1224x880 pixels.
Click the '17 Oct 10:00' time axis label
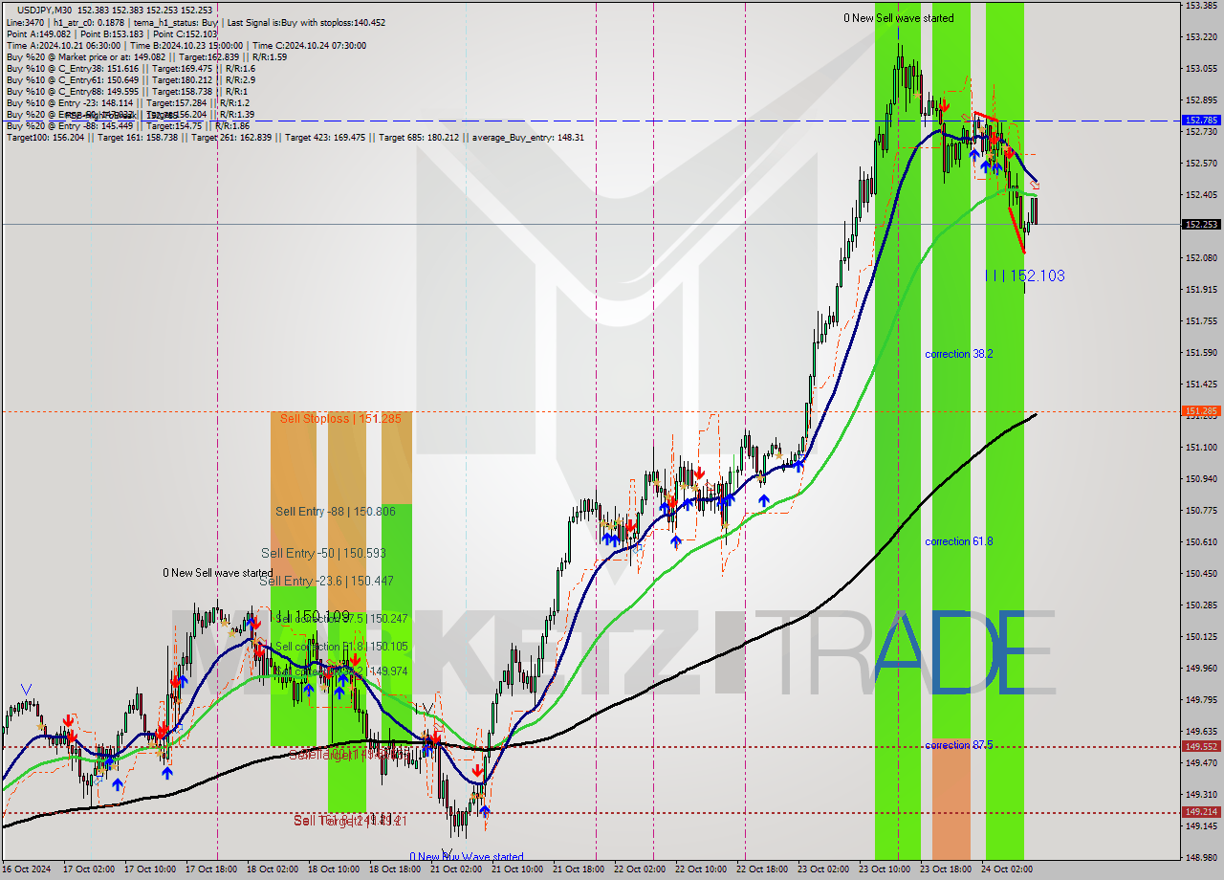150,869
